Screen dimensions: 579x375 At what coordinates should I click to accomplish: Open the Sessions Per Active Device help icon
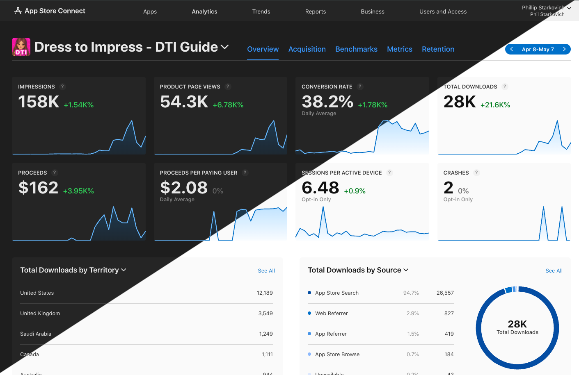click(x=389, y=173)
